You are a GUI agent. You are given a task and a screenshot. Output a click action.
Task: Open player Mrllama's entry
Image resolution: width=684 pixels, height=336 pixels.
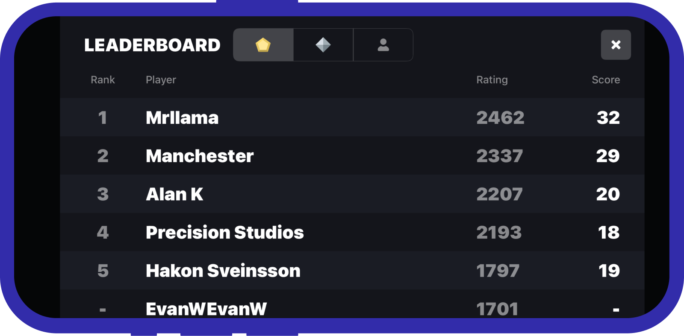[182, 118]
